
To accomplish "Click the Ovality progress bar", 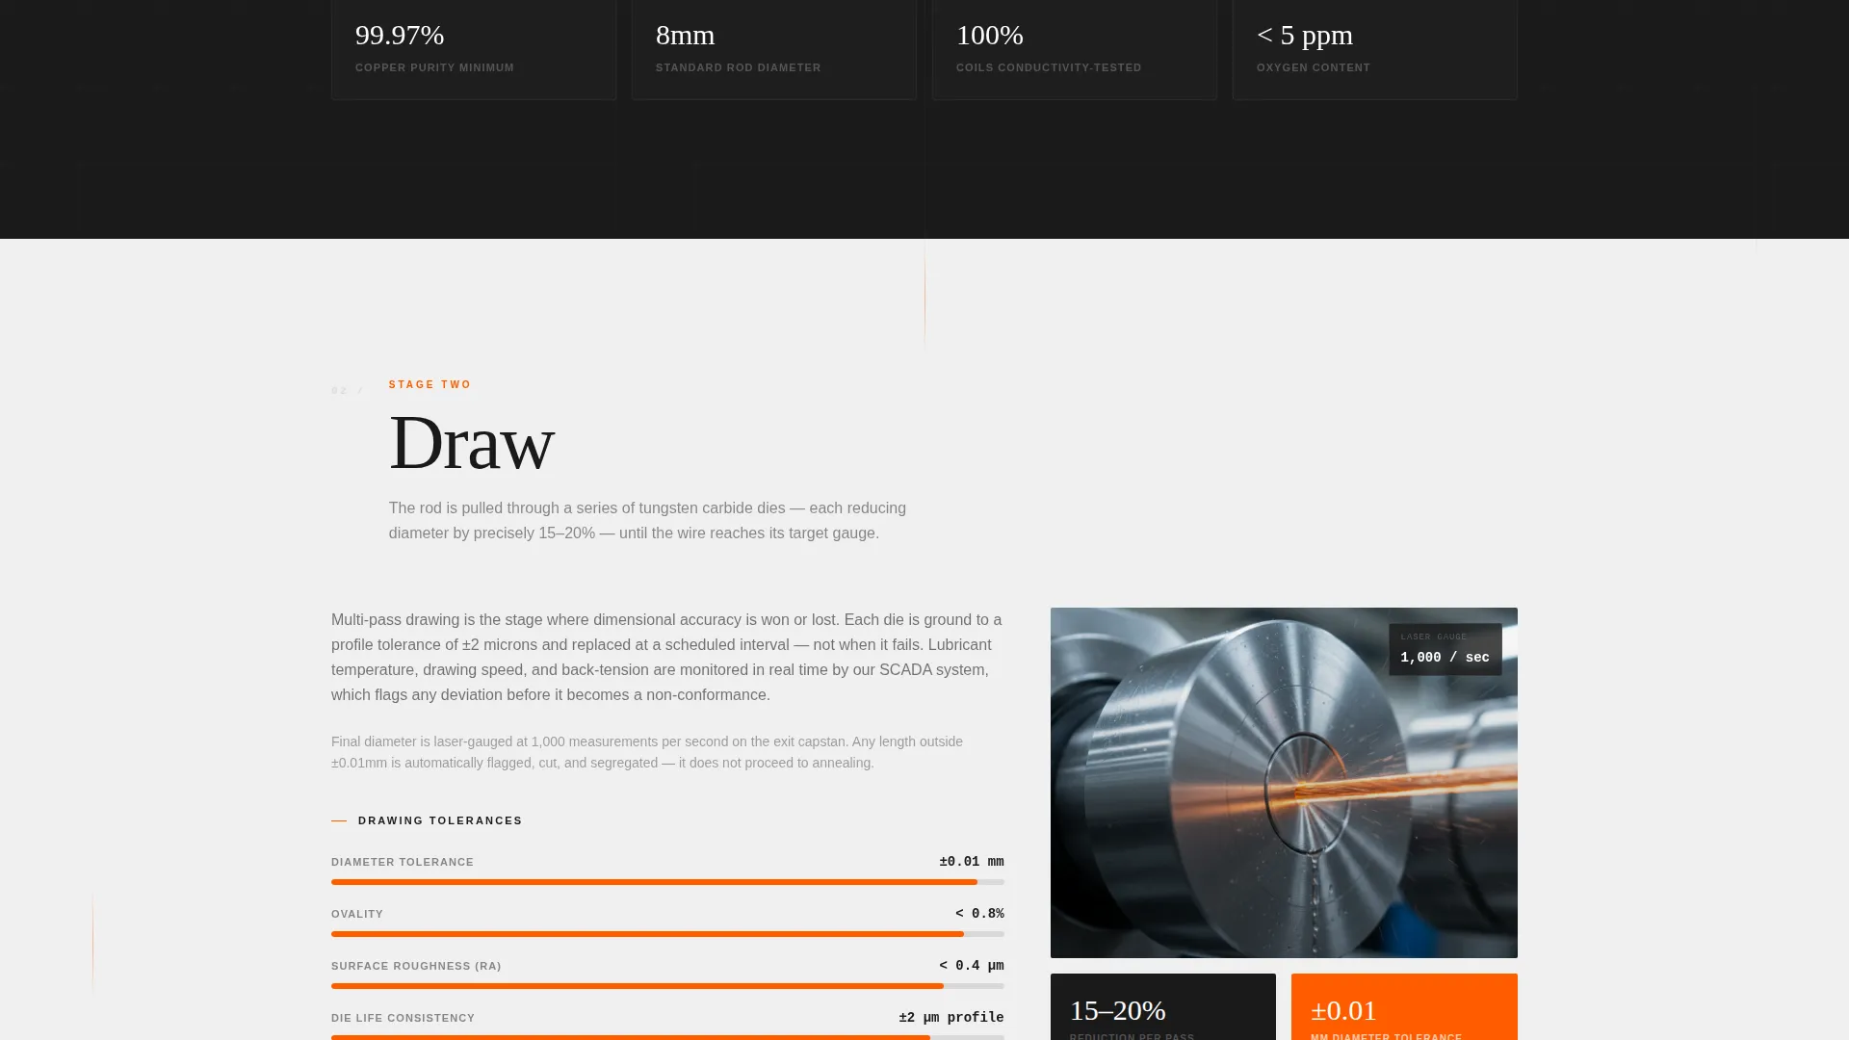I will [x=667, y=934].
